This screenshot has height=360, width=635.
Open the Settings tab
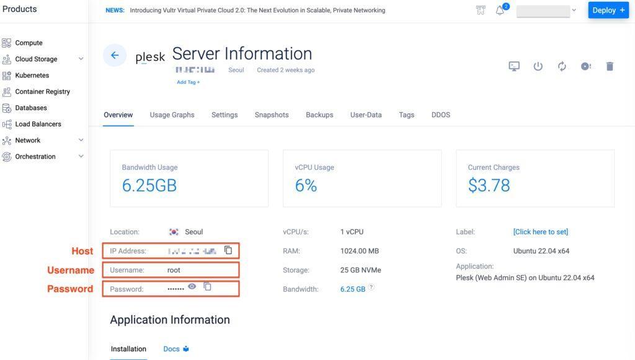[x=224, y=115]
